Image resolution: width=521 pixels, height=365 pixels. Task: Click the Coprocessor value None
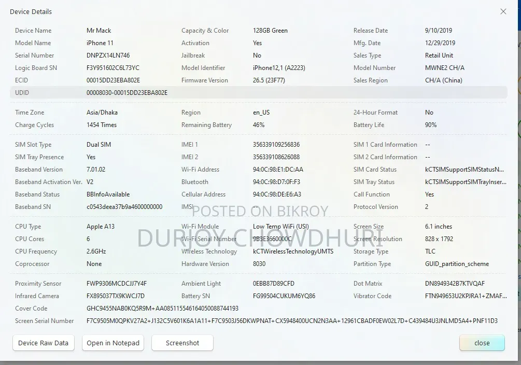(x=94, y=264)
